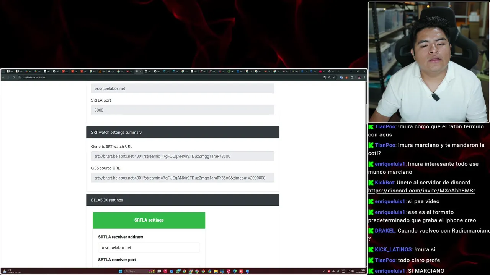Open Microsoft Edge from the taskbar
Image resolution: width=490 pixels, height=275 pixels.
pyautogui.click(x=235, y=271)
